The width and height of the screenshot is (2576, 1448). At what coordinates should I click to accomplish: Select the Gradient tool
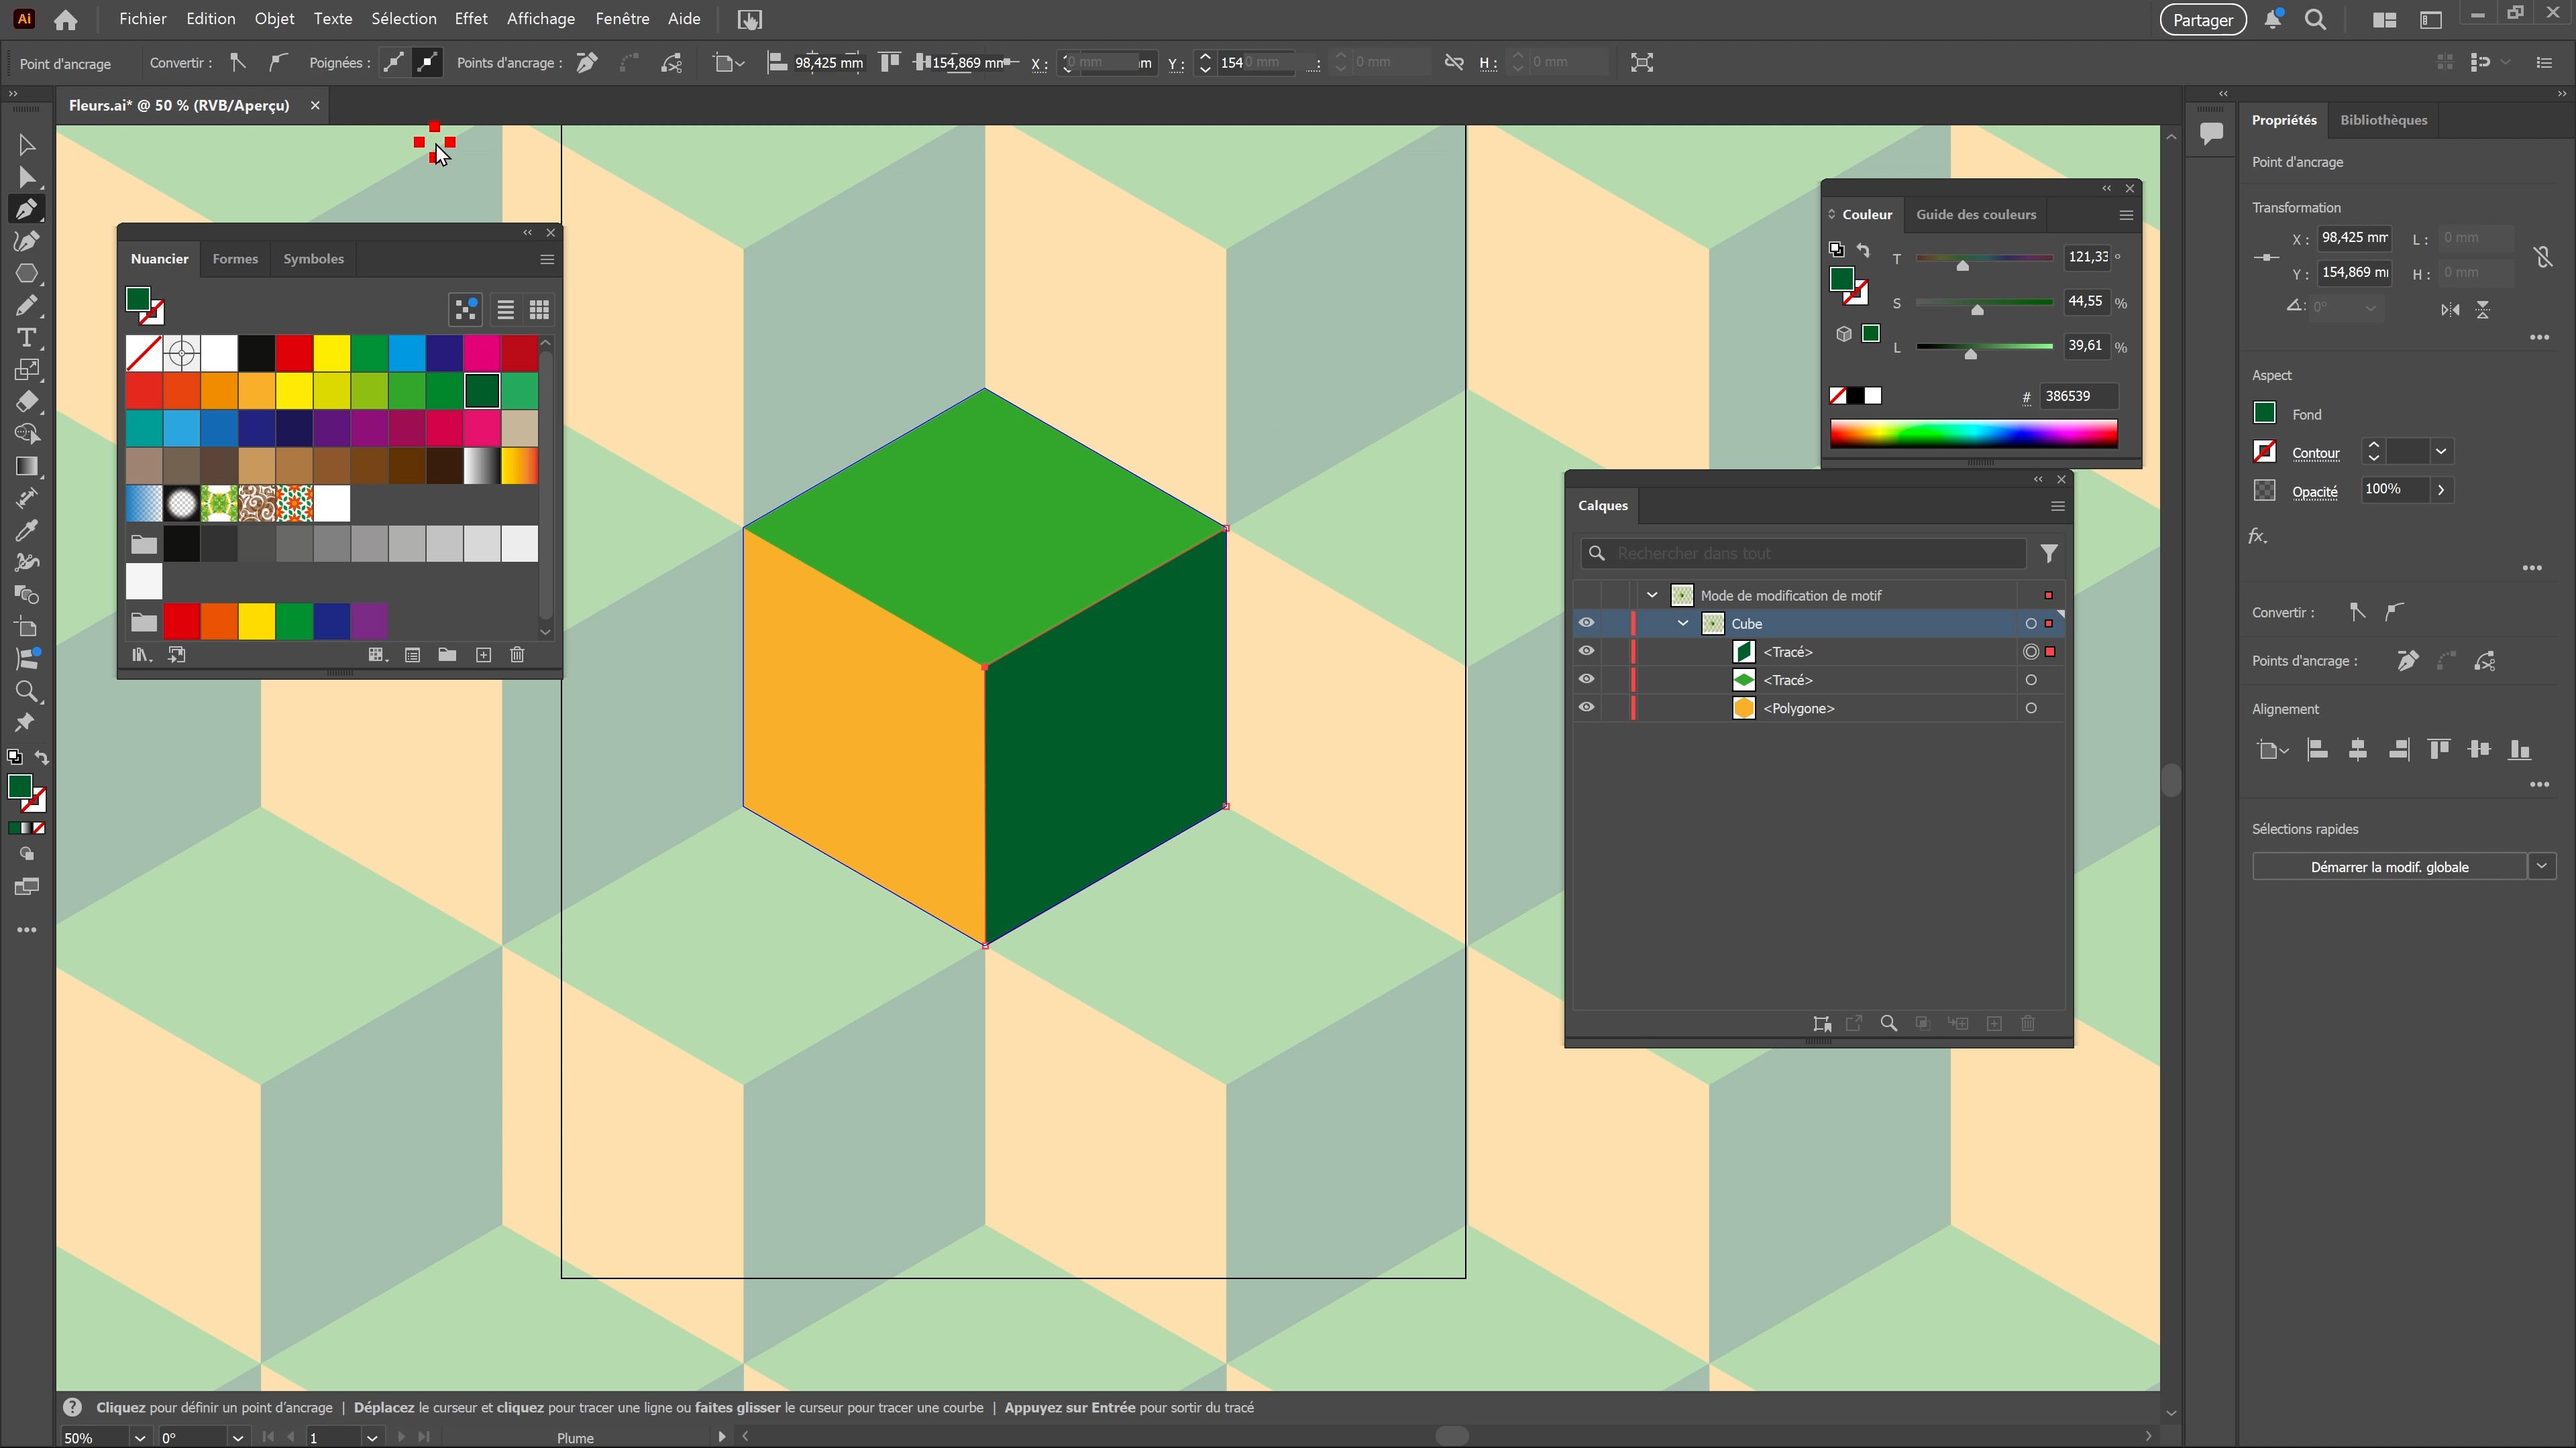[x=27, y=467]
